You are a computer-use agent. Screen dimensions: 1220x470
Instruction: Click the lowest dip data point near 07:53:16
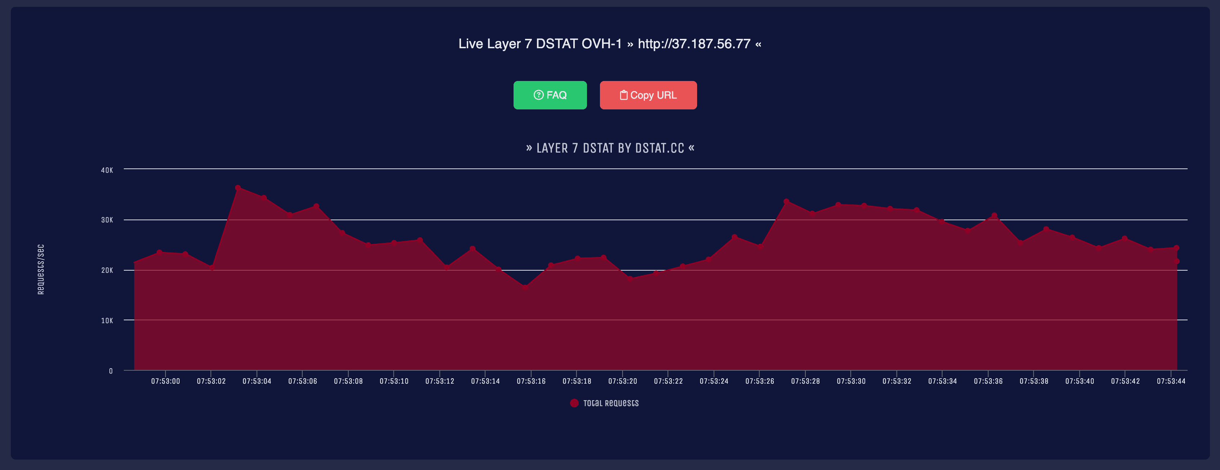525,287
